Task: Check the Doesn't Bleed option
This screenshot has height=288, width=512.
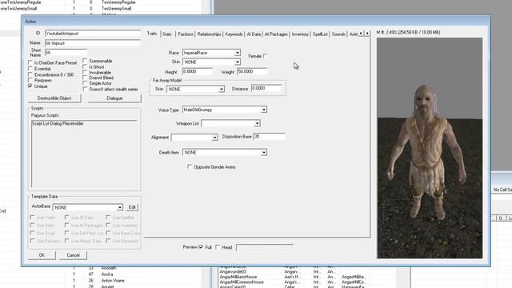Action: 86,78
